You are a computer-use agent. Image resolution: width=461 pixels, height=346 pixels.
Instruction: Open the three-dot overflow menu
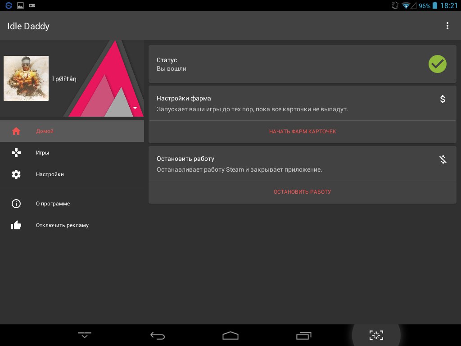pos(447,26)
